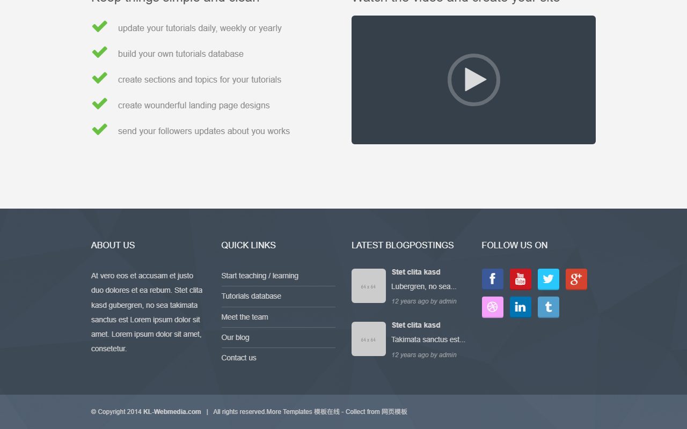Open first 'Stet clita kasd' post above Lubergren
Screen dimensions: 687x429
(416, 272)
